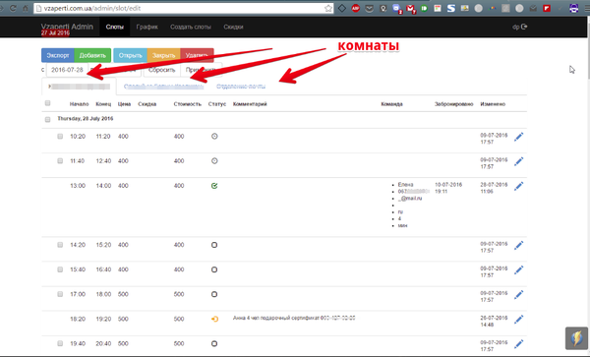This screenshot has height=357, width=590.
Task: Click the comment starting 'Анна 4 чел подарочный сертификат'
Action: click(x=294, y=318)
